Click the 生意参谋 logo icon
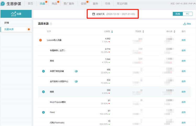Image resolution: width=196 pixels, height=126 pixels. click(3, 3)
